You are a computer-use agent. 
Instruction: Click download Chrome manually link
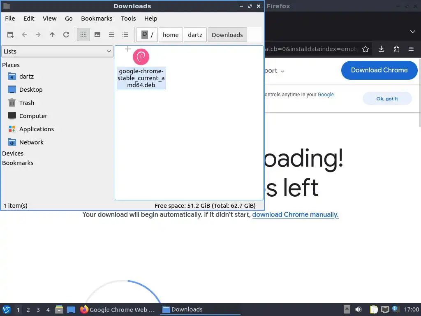[295, 214]
